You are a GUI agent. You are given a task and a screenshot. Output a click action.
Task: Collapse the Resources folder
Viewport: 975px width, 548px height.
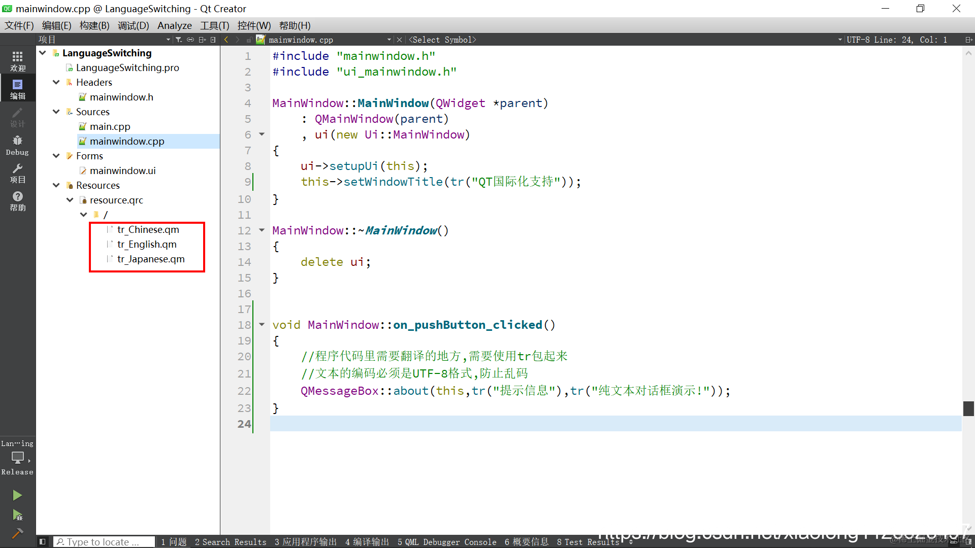coord(56,185)
